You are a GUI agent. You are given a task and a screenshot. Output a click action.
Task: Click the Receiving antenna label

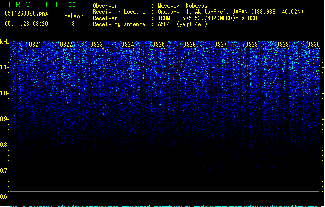119,24
